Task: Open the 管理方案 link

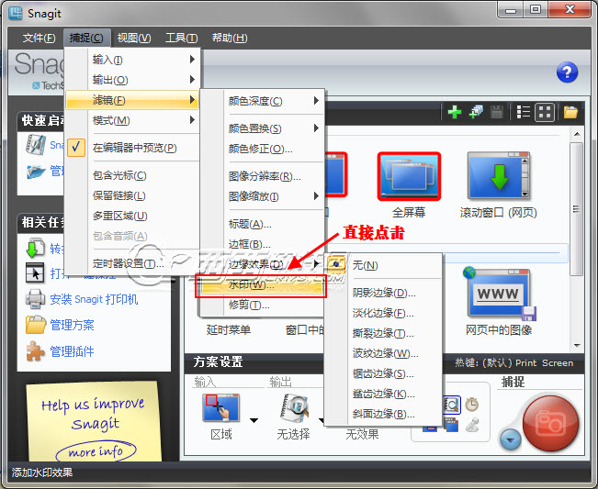Action: [x=72, y=325]
